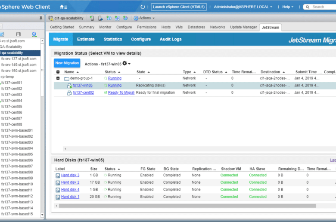Image resolution: width=336 pixels, height=222 pixels.
Task: Select fs137-svm-based07 in the tree
Action: pos(17,166)
